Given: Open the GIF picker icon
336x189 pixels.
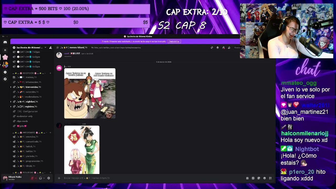Looking at the screenshot, I should 253,178.
